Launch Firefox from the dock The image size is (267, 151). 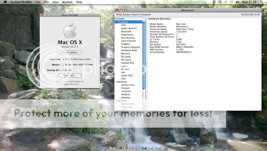[x=108, y=148]
